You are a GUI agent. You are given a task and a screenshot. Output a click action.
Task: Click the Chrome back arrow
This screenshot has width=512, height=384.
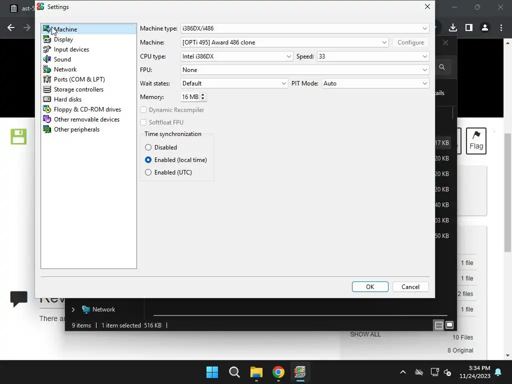click(x=11, y=28)
